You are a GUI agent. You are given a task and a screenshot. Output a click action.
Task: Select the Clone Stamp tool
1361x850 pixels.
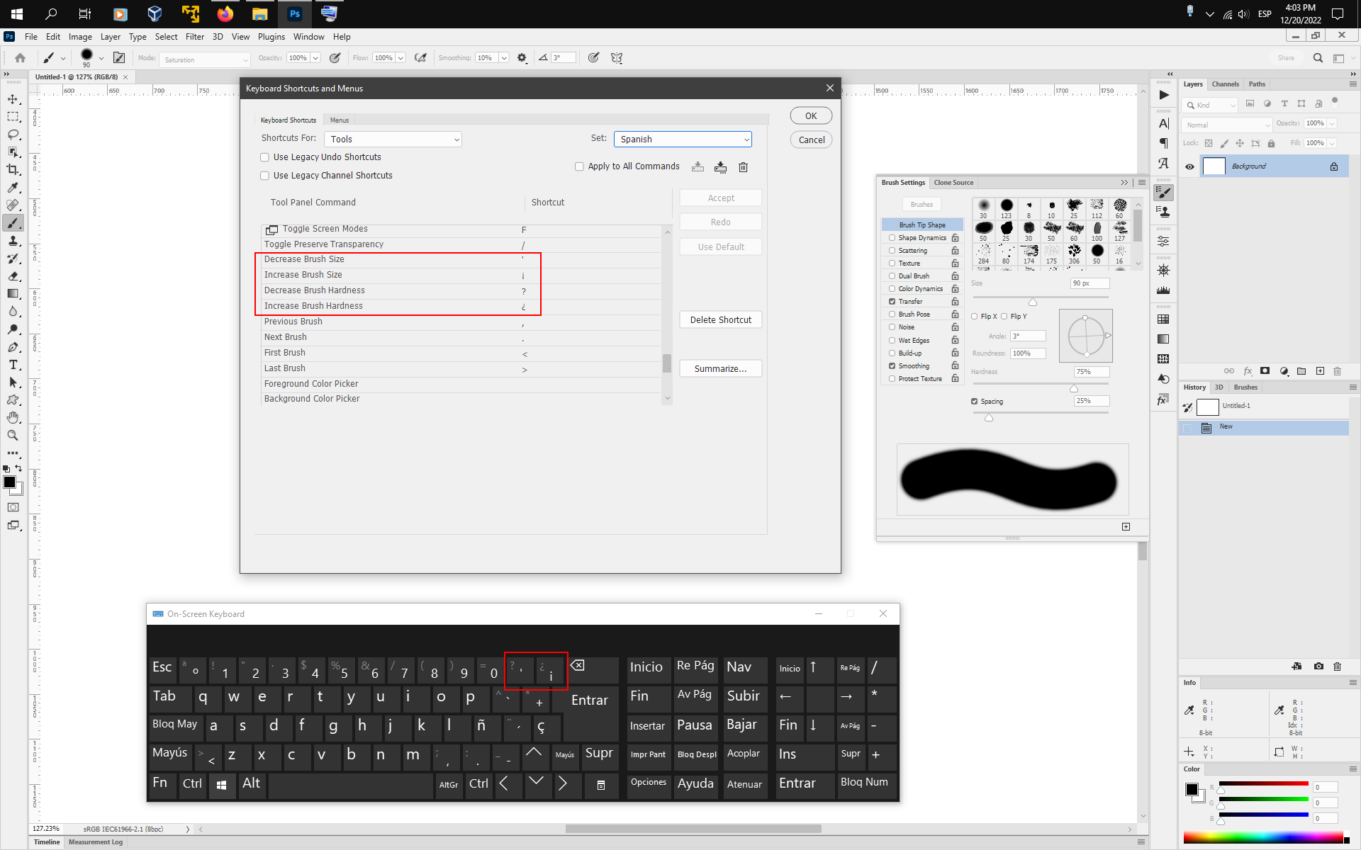tap(13, 241)
